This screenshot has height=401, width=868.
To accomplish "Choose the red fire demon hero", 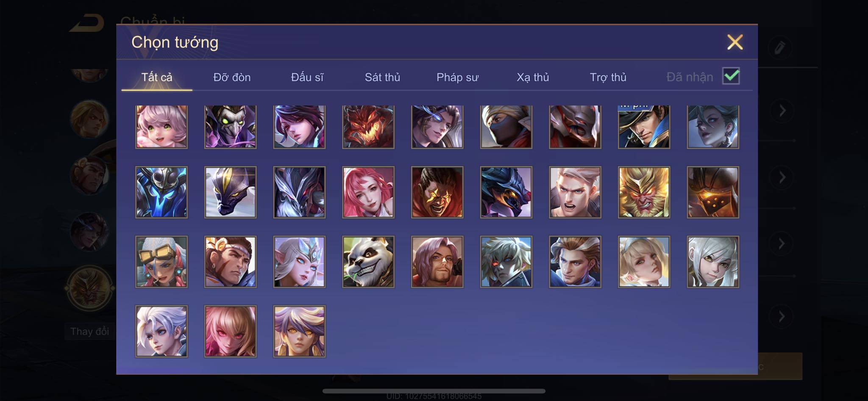I will (x=368, y=127).
